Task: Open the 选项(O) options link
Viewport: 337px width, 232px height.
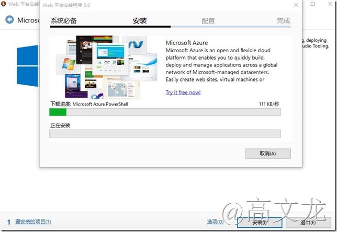Action: 216,222
